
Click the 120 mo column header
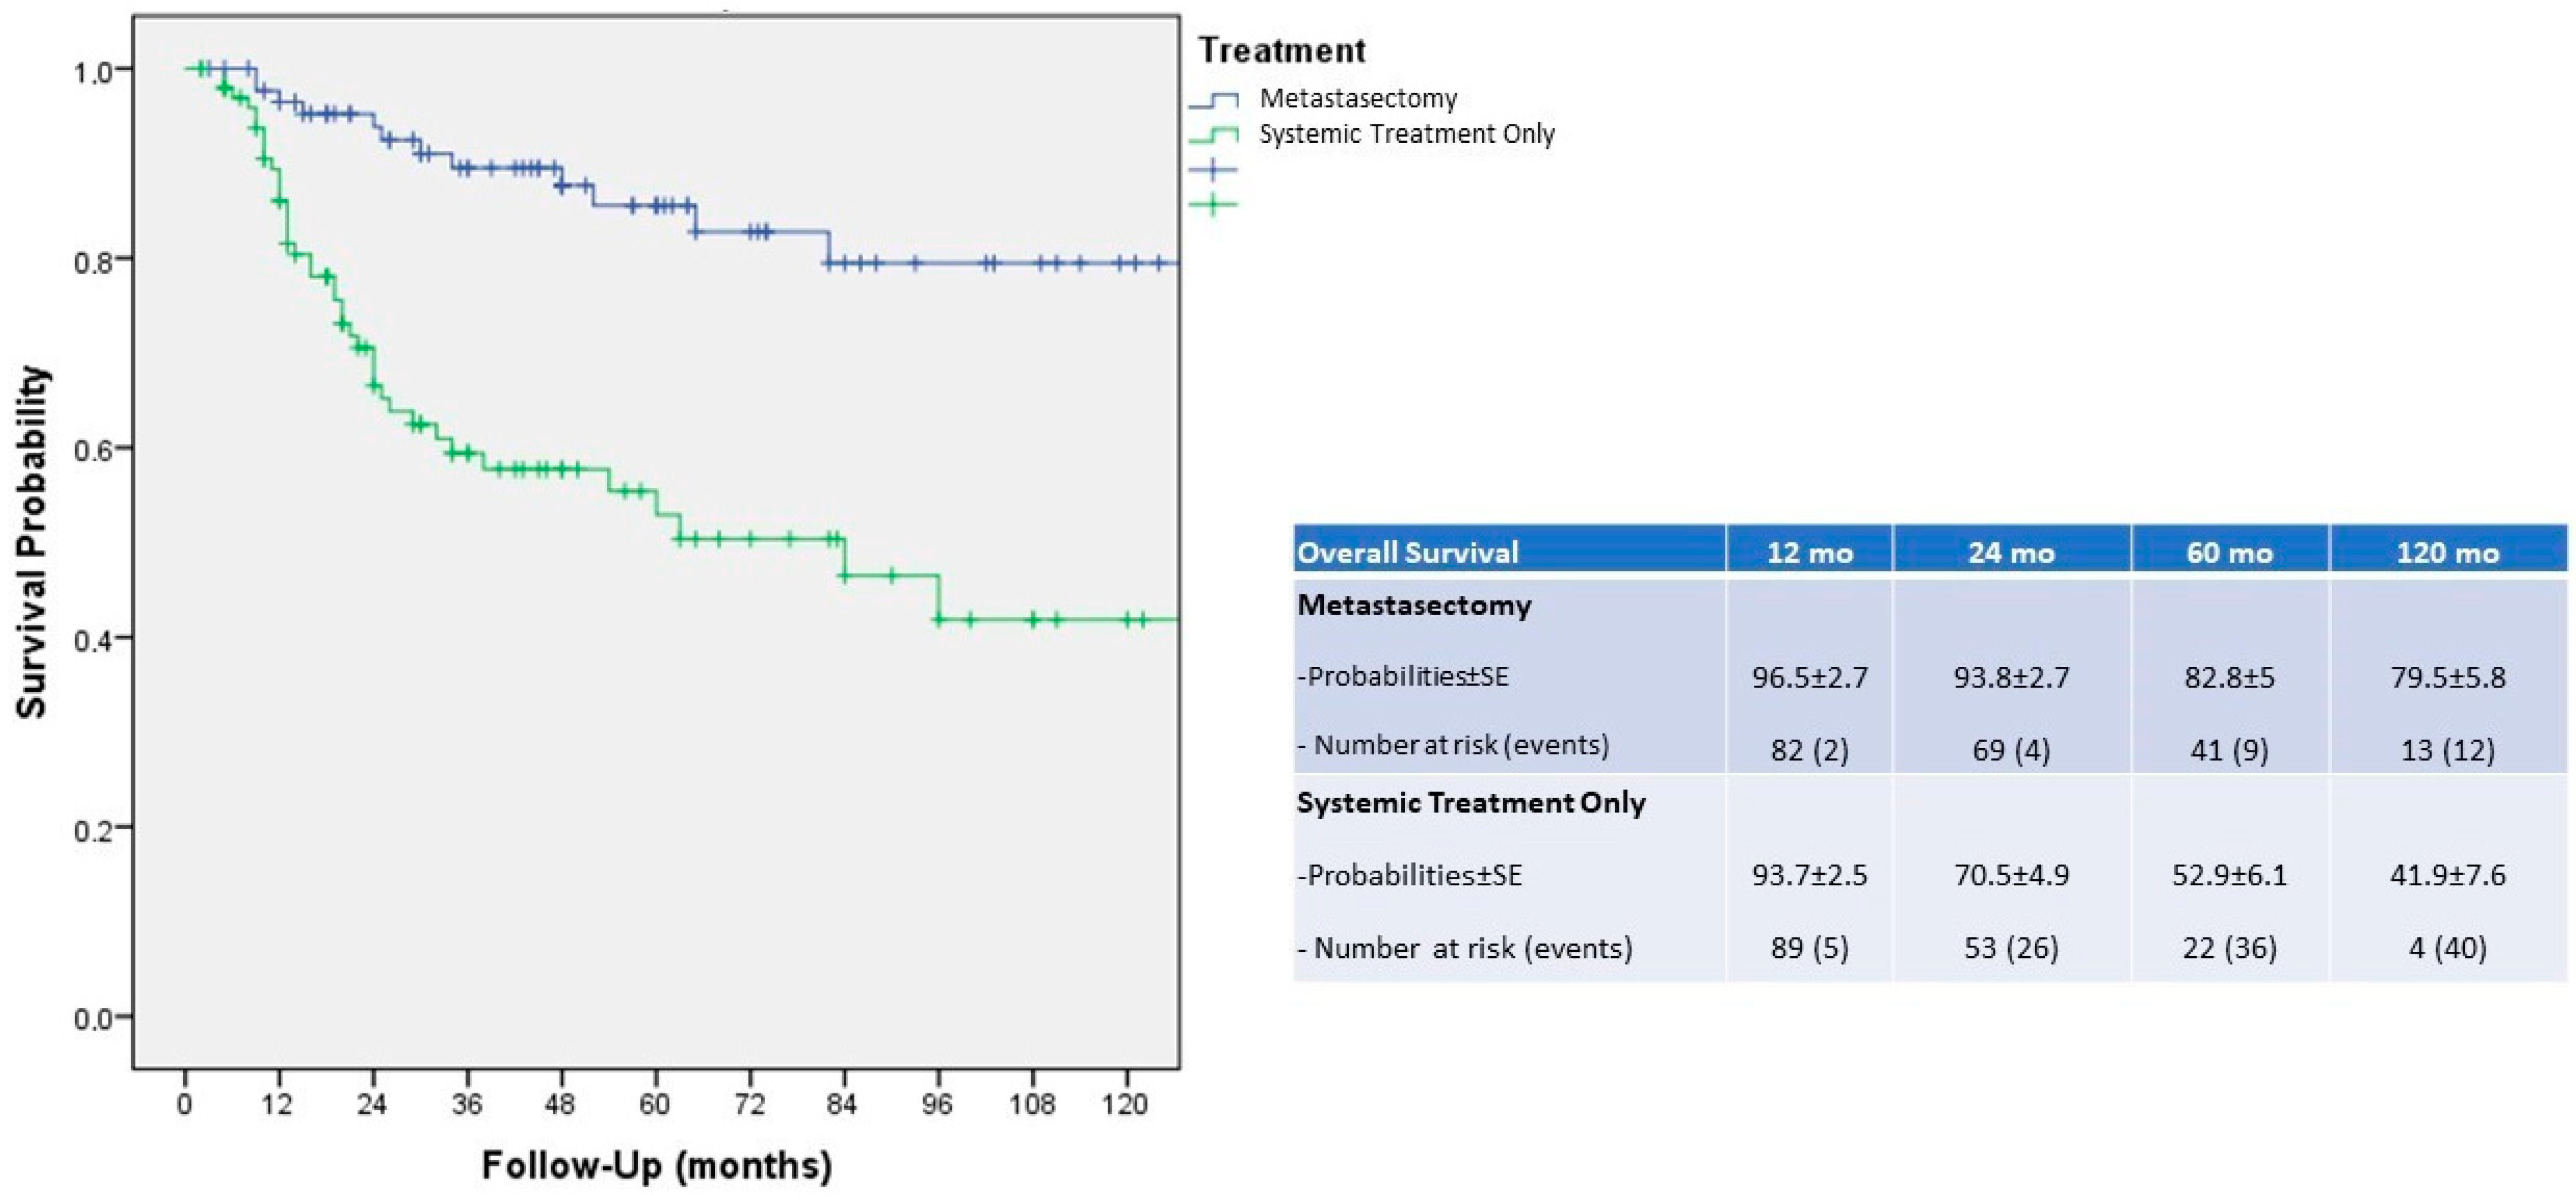click(2447, 552)
